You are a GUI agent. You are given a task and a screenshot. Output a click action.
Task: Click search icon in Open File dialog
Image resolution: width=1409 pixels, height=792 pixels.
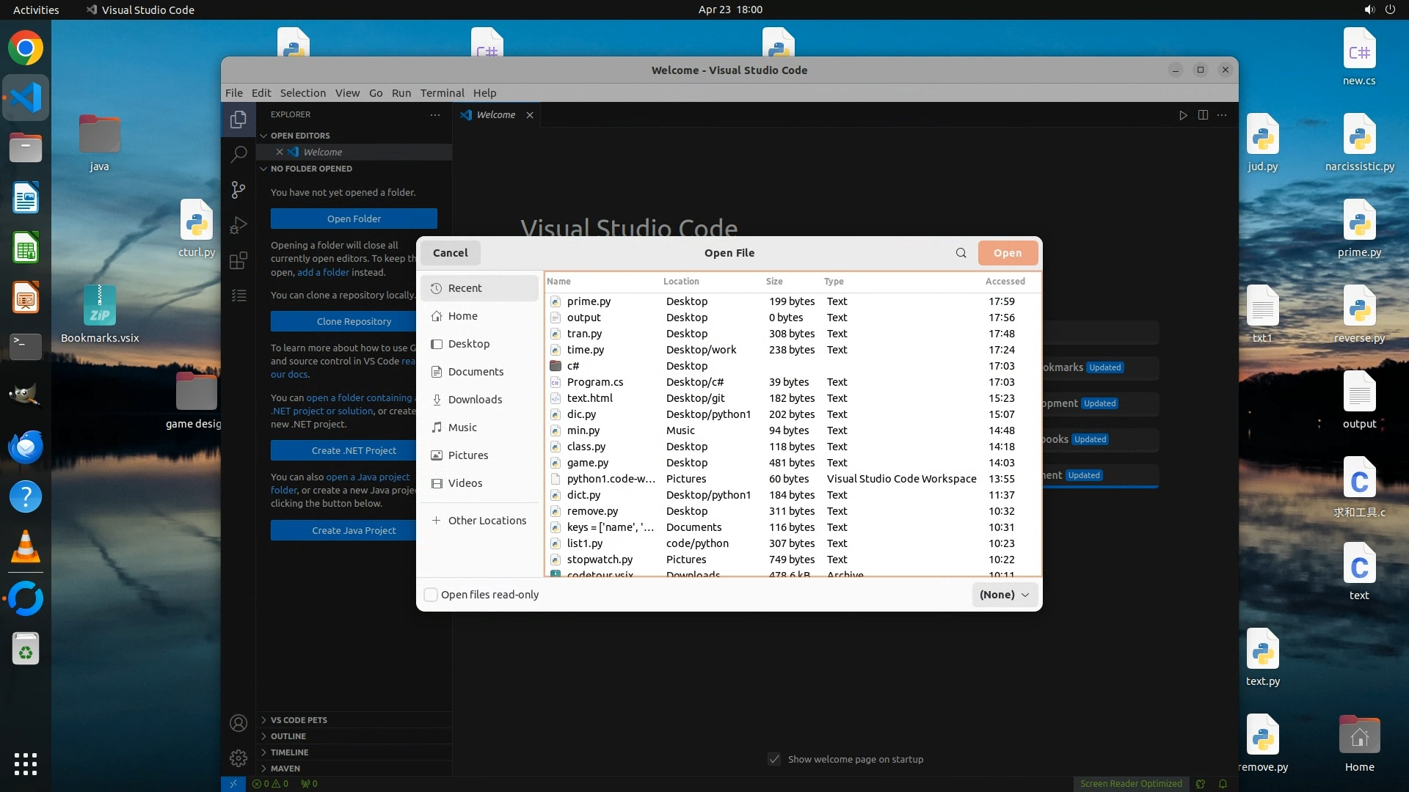(x=961, y=253)
